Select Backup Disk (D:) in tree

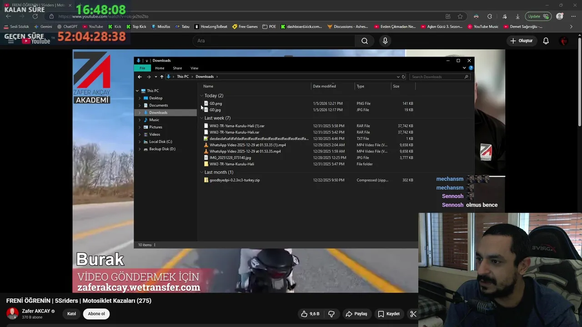162,149
